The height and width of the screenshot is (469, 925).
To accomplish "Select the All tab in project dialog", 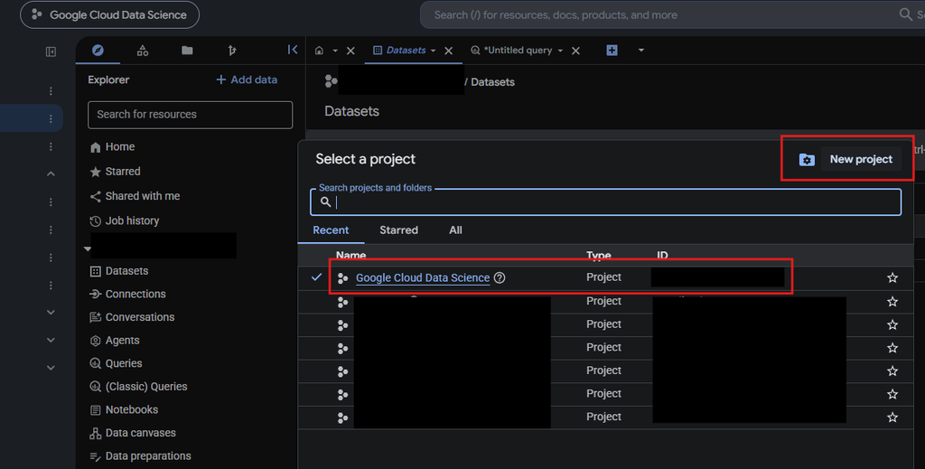I will pyautogui.click(x=455, y=230).
